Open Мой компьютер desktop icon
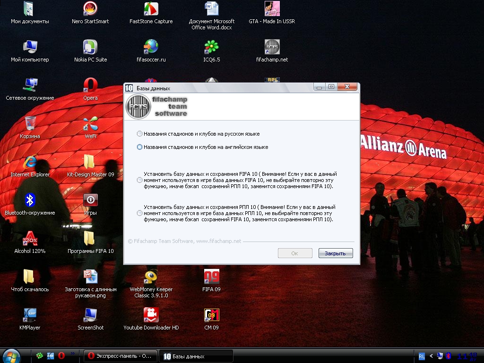 point(30,51)
